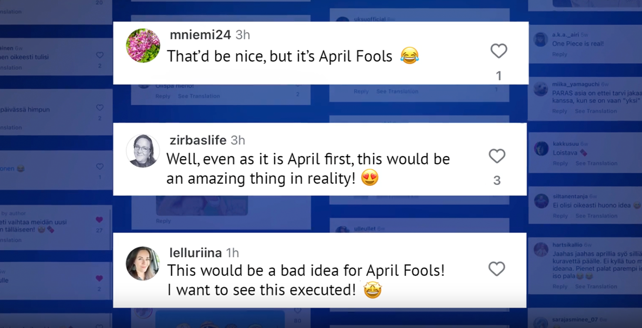This screenshot has width=642, height=328.
Task: Open zirbaslife's profile photo
Action: click(x=143, y=151)
